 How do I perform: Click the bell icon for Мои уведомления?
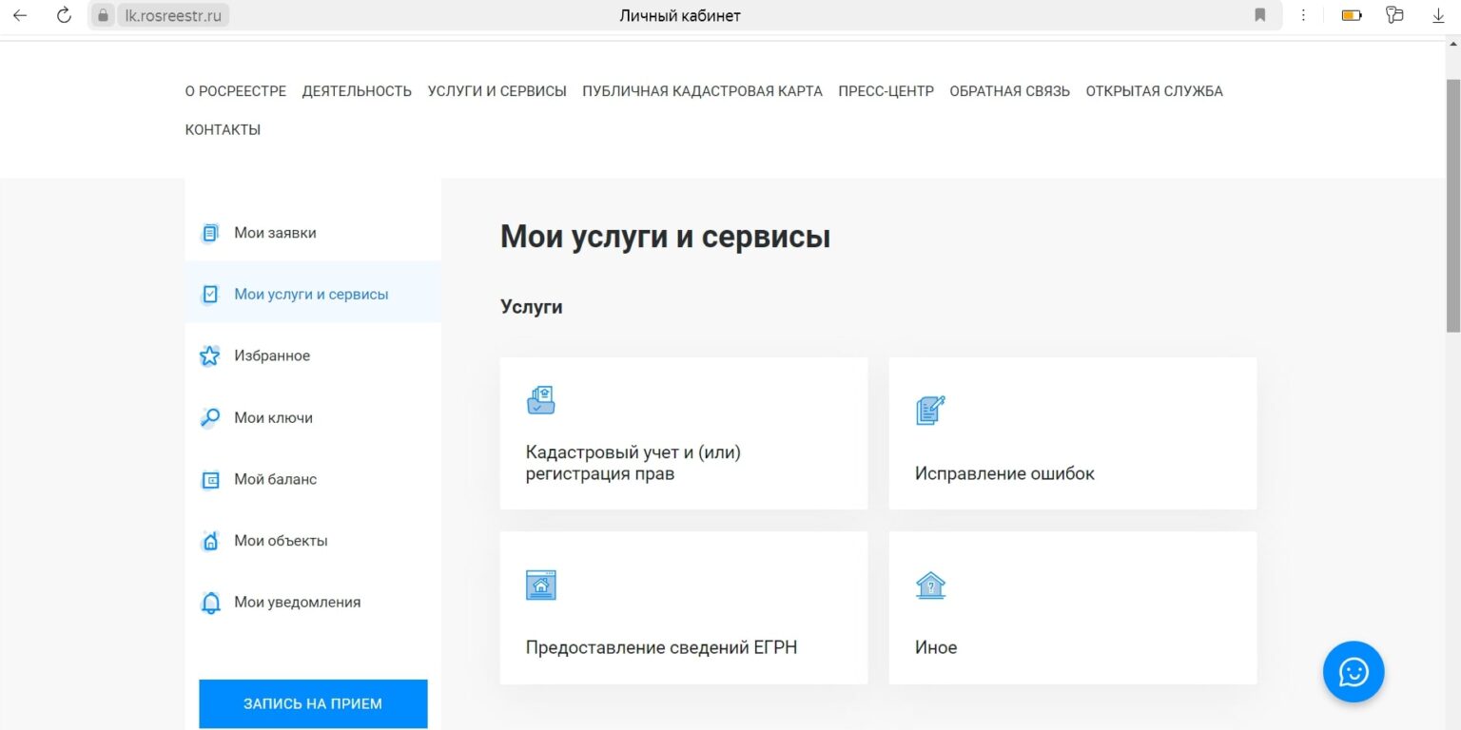tap(210, 603)
